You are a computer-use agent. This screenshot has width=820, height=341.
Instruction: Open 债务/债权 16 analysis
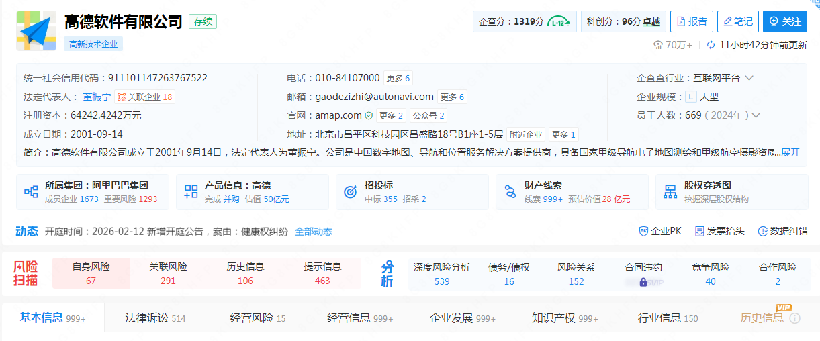pyautogui.click(x=509, y=274)
